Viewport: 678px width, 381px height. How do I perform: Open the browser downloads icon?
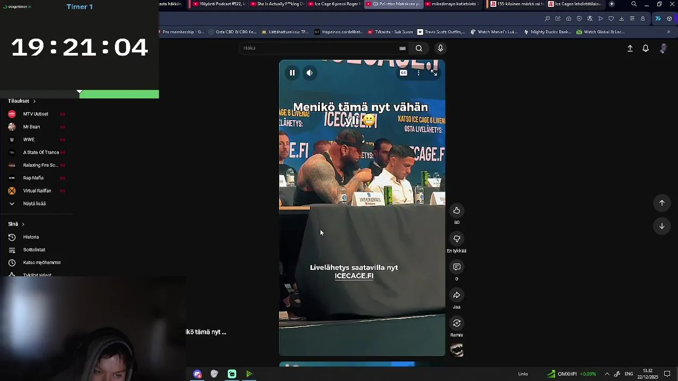[621, 19]
